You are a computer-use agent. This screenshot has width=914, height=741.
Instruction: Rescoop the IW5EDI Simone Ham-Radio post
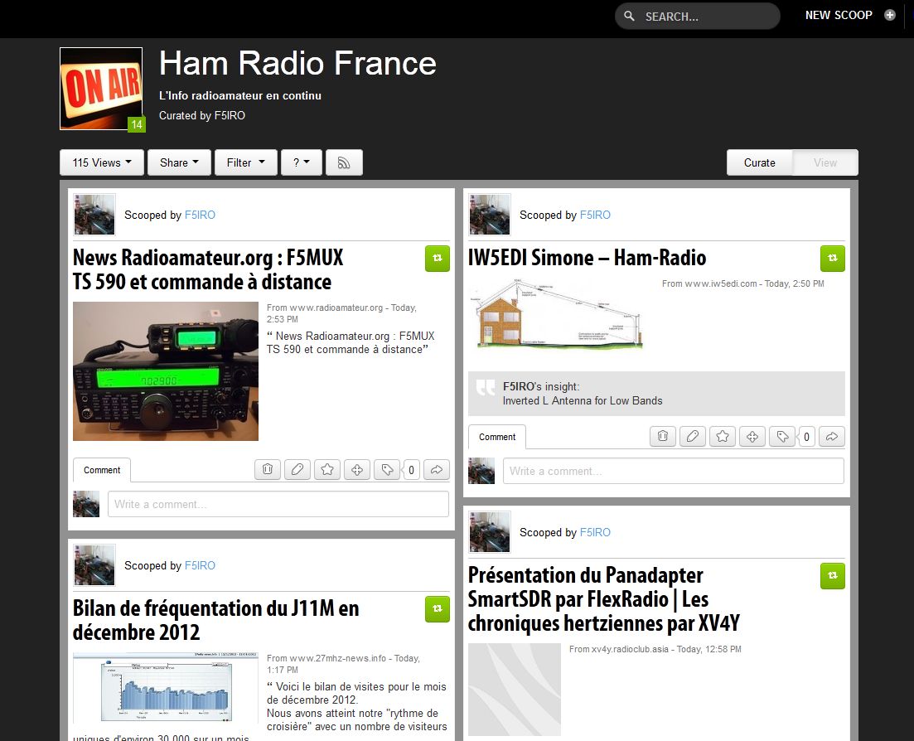point(833,259)
